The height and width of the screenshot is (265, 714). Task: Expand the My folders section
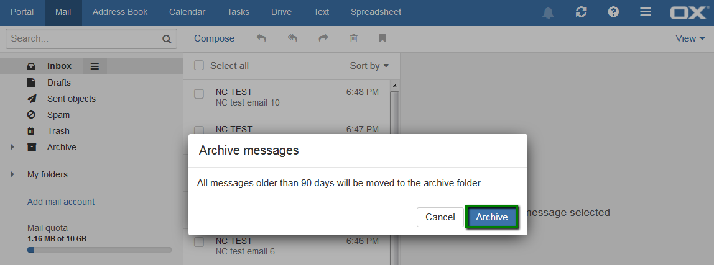(x=12, y=174)
